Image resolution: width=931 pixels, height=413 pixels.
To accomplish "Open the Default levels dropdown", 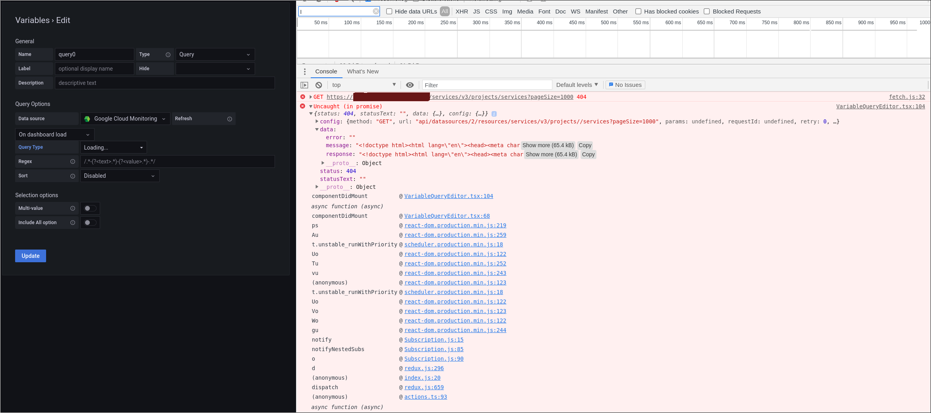I will click(x=577, y=85).
